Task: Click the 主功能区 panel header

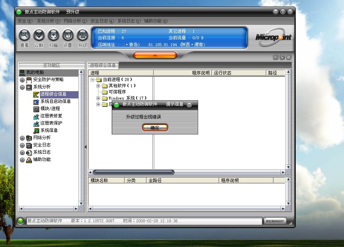Action: 52,65
